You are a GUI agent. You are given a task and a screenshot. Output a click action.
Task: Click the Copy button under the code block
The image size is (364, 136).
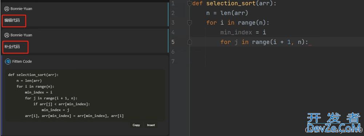pyautogui.click(x=136, y=125)
